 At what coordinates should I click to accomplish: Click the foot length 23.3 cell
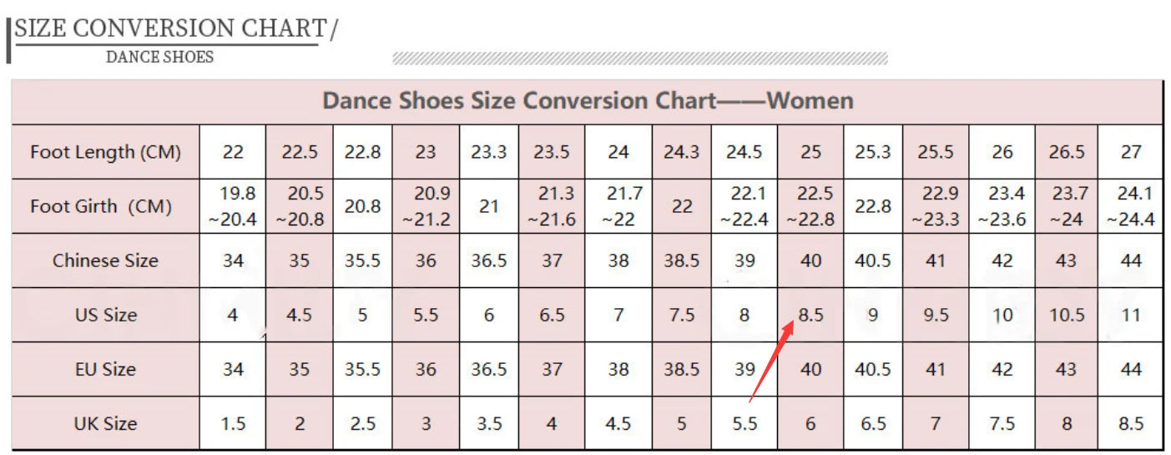(488, 152)
